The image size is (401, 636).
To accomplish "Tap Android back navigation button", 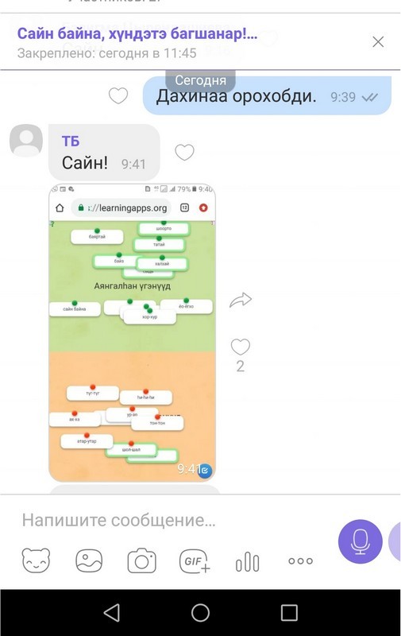I will click(x=112, y=612).
